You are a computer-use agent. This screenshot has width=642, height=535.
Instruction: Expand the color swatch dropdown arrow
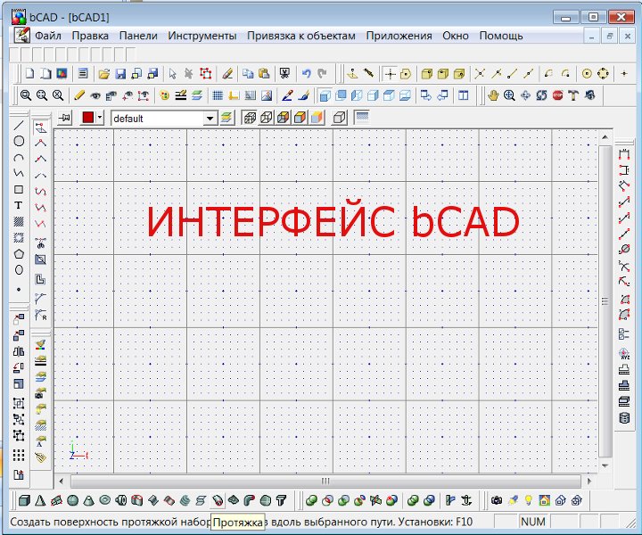pos(100,118)
